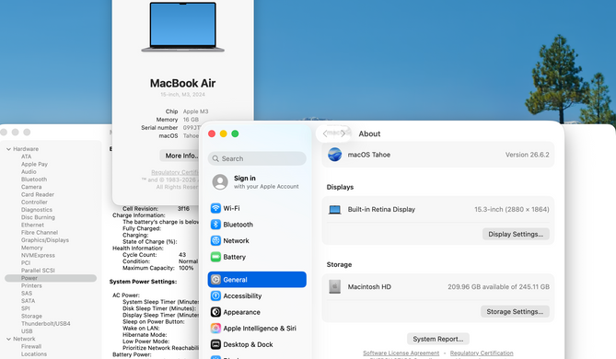Screen dimensions: 616x359
Task: Select Ethernet in System Information sidebar
Action: [x=32, y=225]
